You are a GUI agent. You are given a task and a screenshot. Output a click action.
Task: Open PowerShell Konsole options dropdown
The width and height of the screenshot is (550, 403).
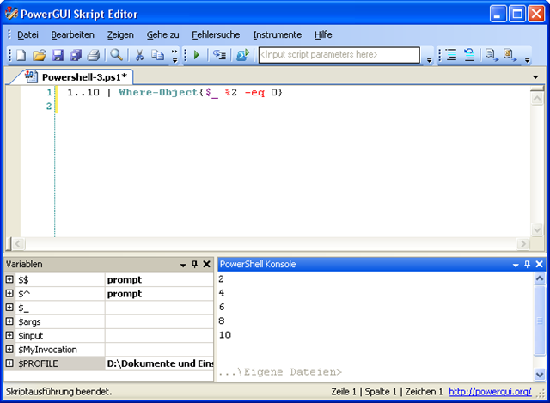click(516, 265)
